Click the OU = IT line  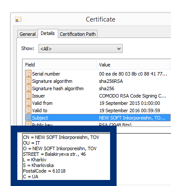(x=32, y=143)
